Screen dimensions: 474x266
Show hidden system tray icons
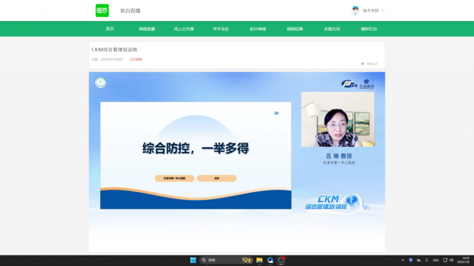tap(402, 260)
